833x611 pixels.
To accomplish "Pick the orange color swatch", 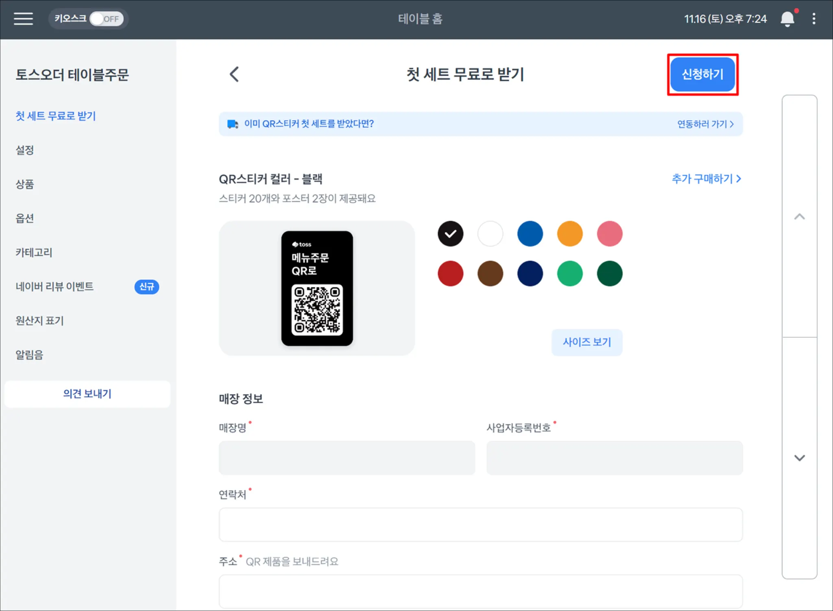I will (x=569, y=234).
